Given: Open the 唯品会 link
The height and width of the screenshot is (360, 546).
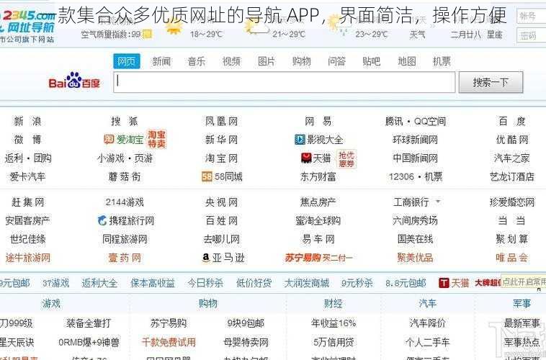Looking at the screenshot, I should pos(512,258).
